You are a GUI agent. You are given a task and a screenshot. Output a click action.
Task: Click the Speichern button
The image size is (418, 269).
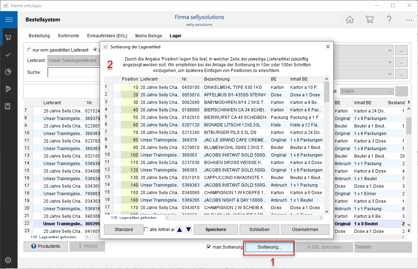tap(216, 230)
